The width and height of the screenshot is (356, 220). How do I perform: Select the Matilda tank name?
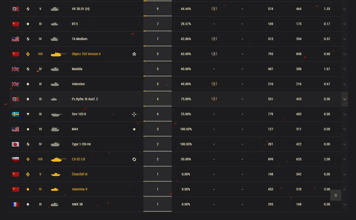click(77, 69)
